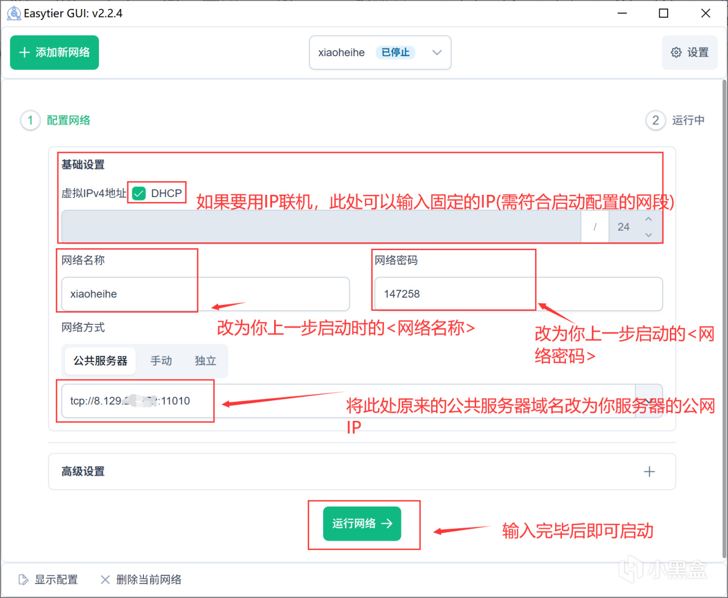The image size is (728, 598).
Task: Click the public server address tcp://8.129 field
Action: (348, 400)
